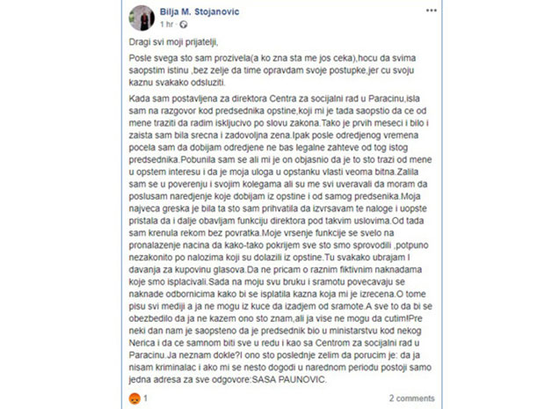
Task: Click the globe public privacy icon
Action: coord(184,25)
